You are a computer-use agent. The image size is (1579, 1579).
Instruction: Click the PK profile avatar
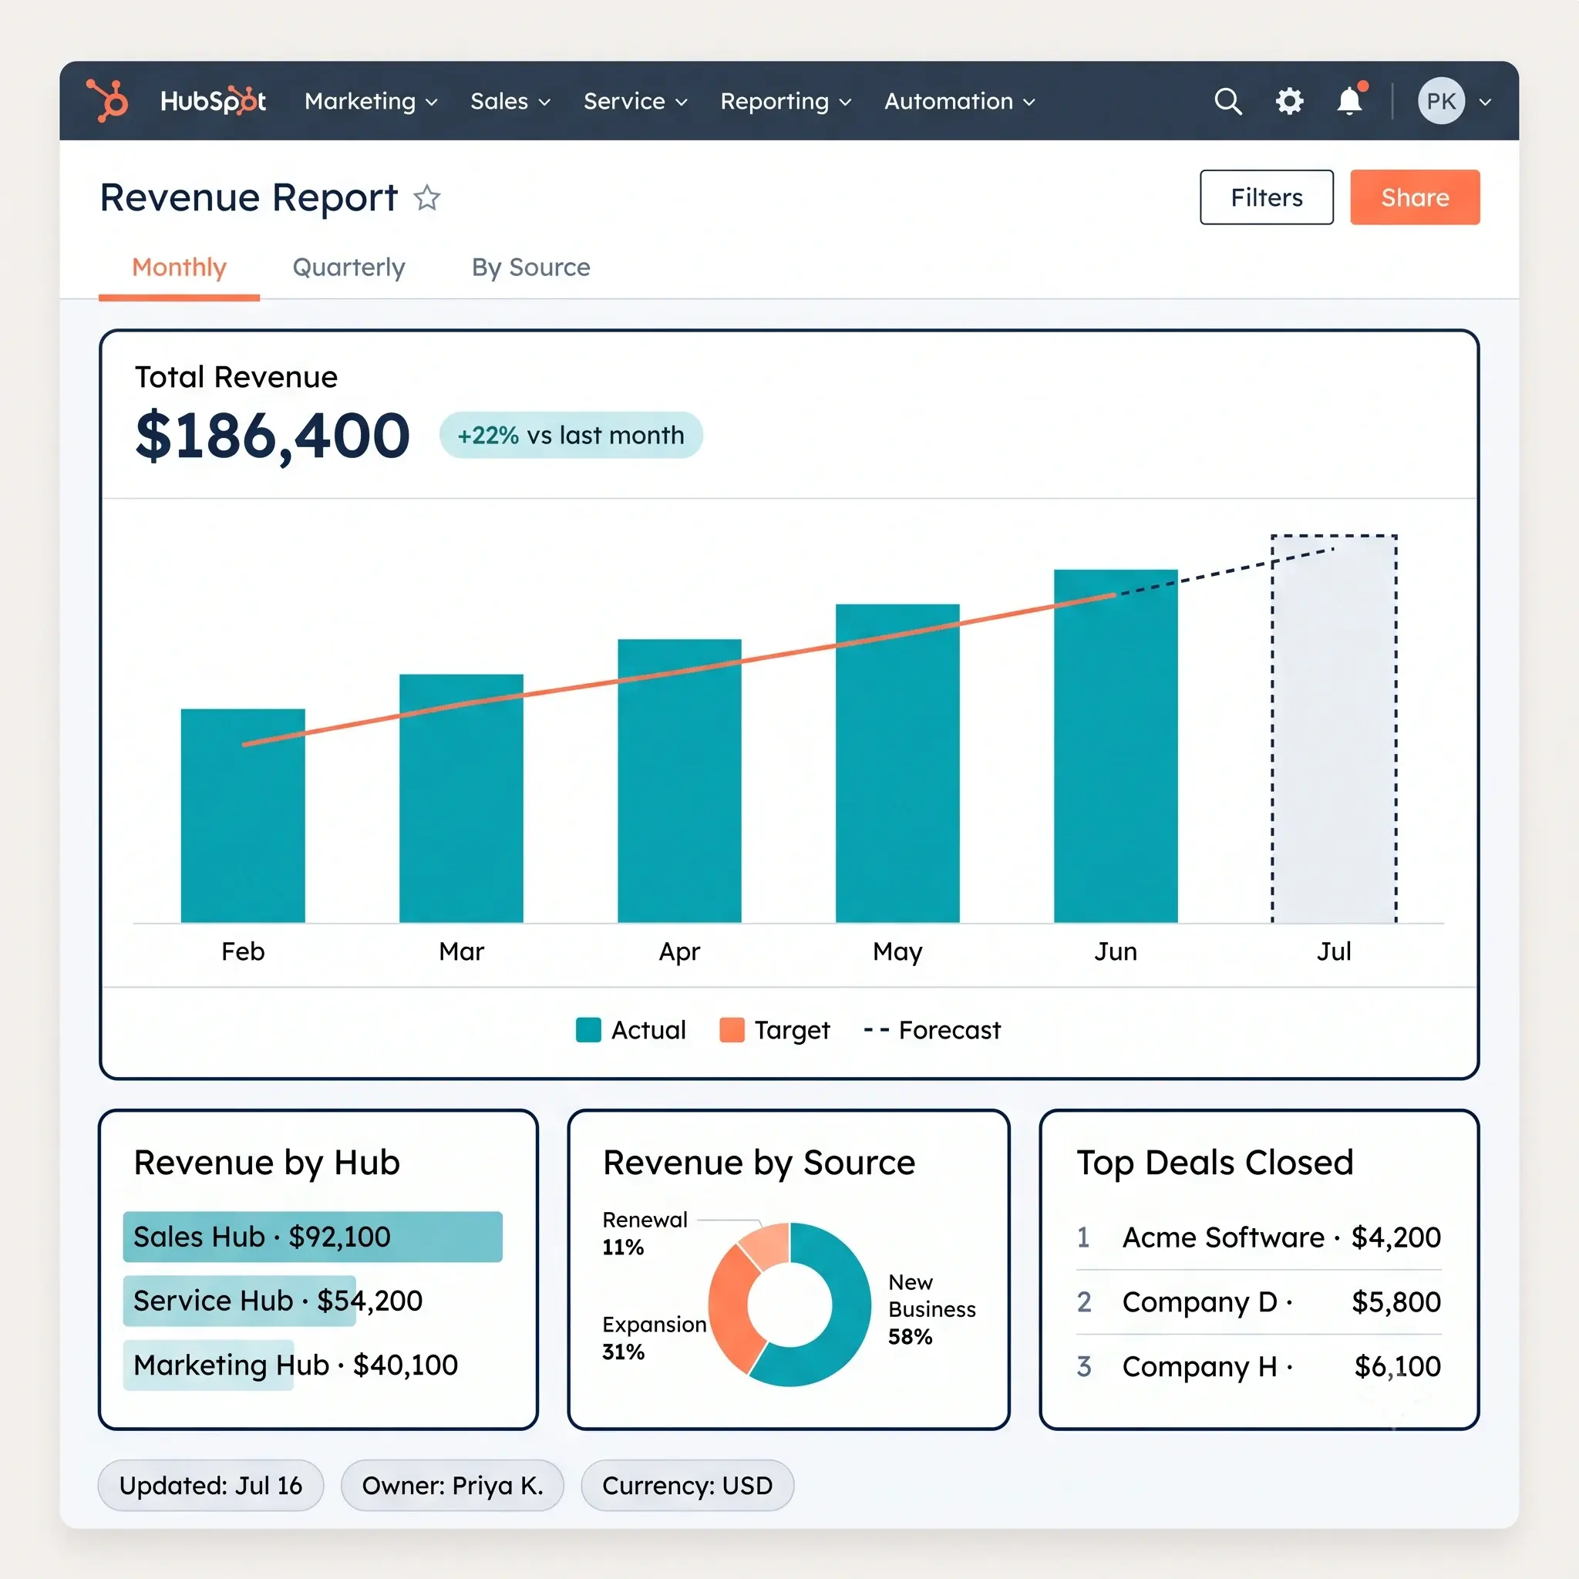click(x=1441, y=101)
